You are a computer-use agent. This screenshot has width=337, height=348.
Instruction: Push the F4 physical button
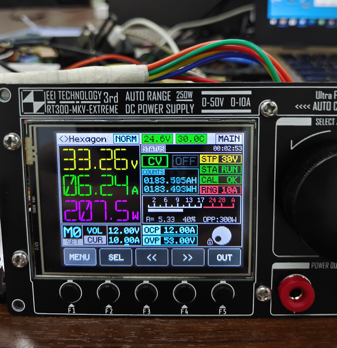[x=184, y=292]
